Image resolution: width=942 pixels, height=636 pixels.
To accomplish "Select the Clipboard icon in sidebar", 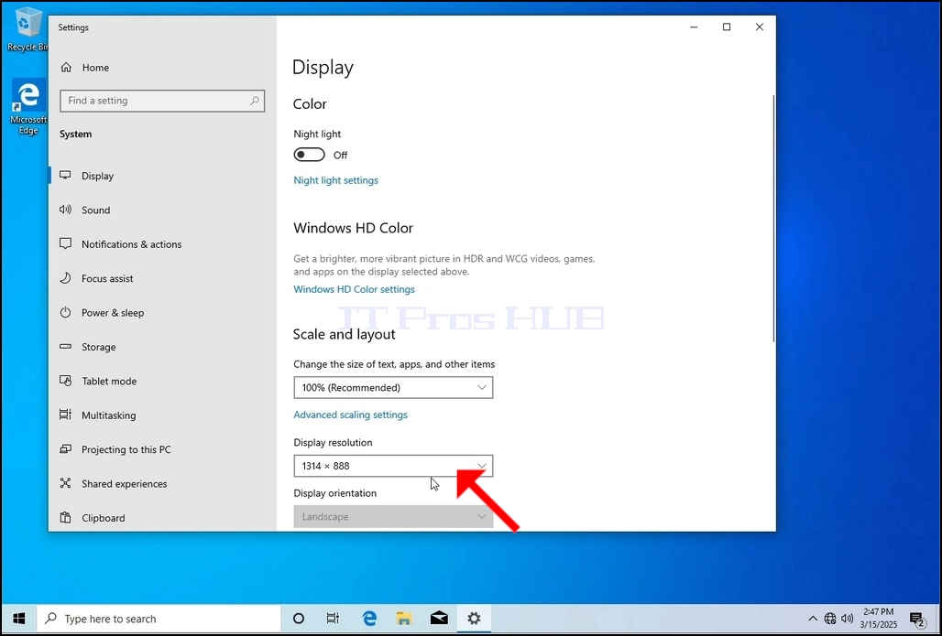I will [x=65, y=518].
